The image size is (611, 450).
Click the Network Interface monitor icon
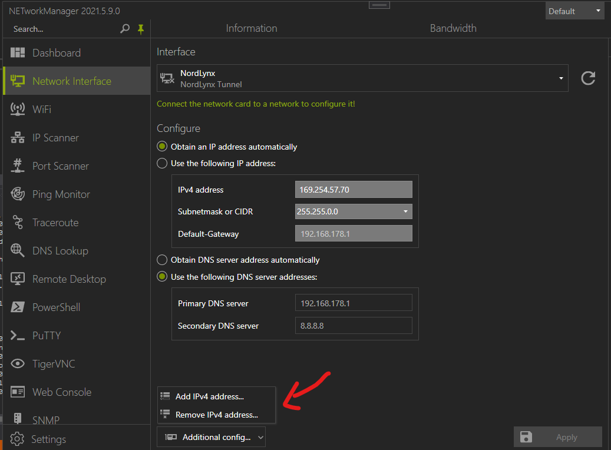pos(18,81)
